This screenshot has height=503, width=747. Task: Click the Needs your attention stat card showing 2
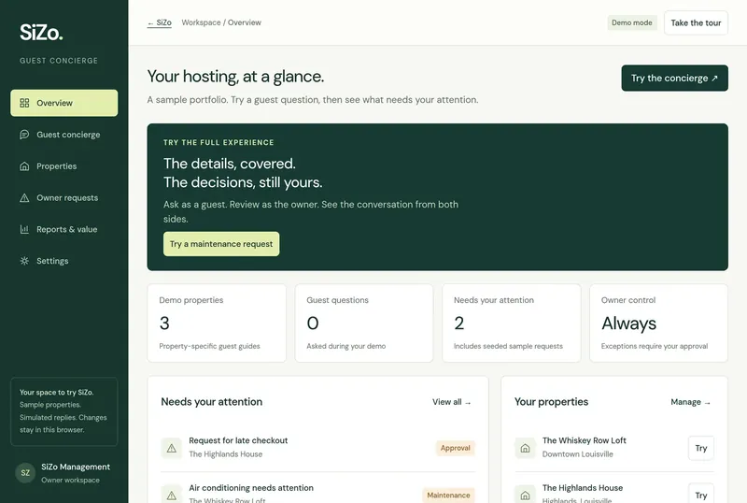tap(511, 323)
